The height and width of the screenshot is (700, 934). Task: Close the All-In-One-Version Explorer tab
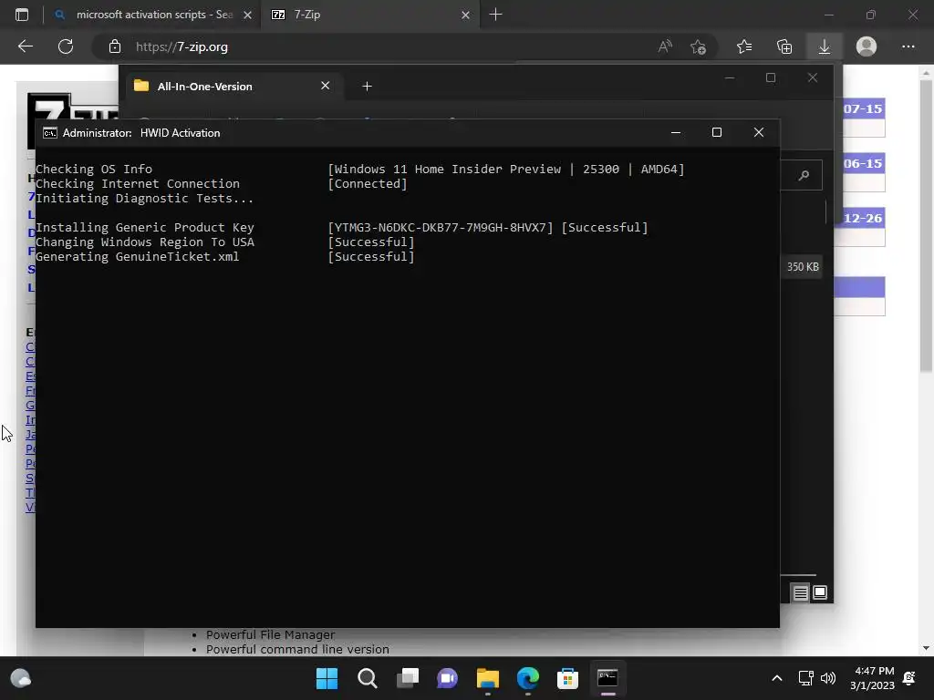(326, 86)
